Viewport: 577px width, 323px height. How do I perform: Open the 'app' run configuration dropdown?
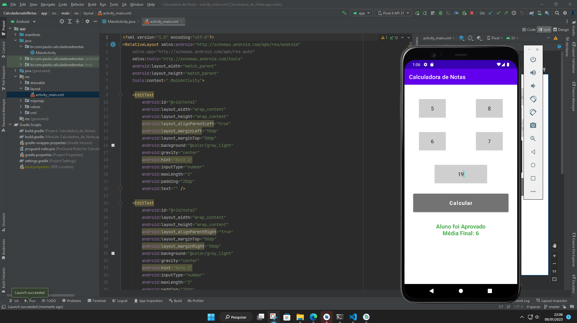pyautogui.click(x=361, y=13)
